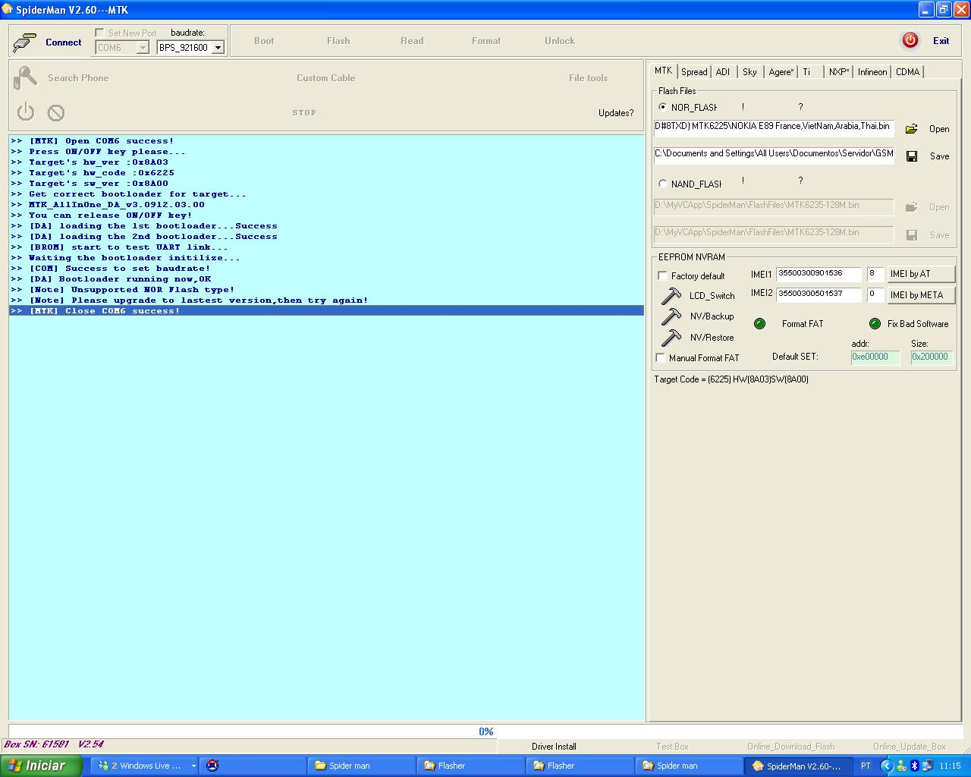Click the NV/Backup hammer icon

pyautogui.click(x=671, y=316)
